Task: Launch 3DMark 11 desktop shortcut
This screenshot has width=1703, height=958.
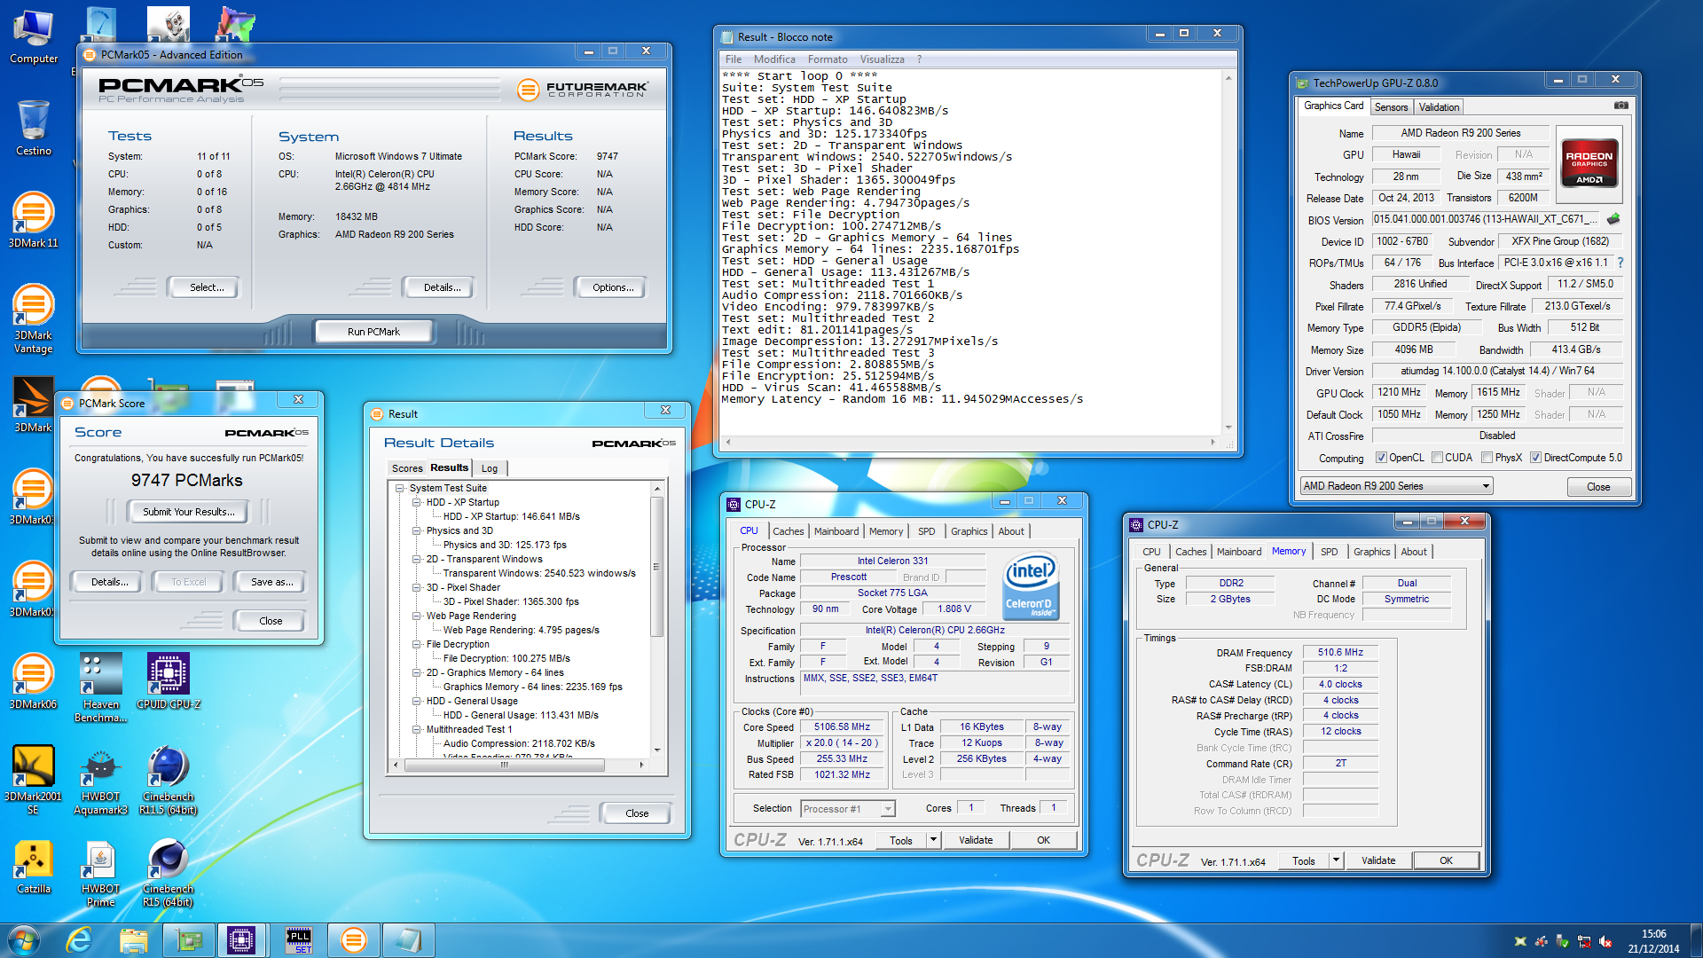Action: [x=33, y=220]
